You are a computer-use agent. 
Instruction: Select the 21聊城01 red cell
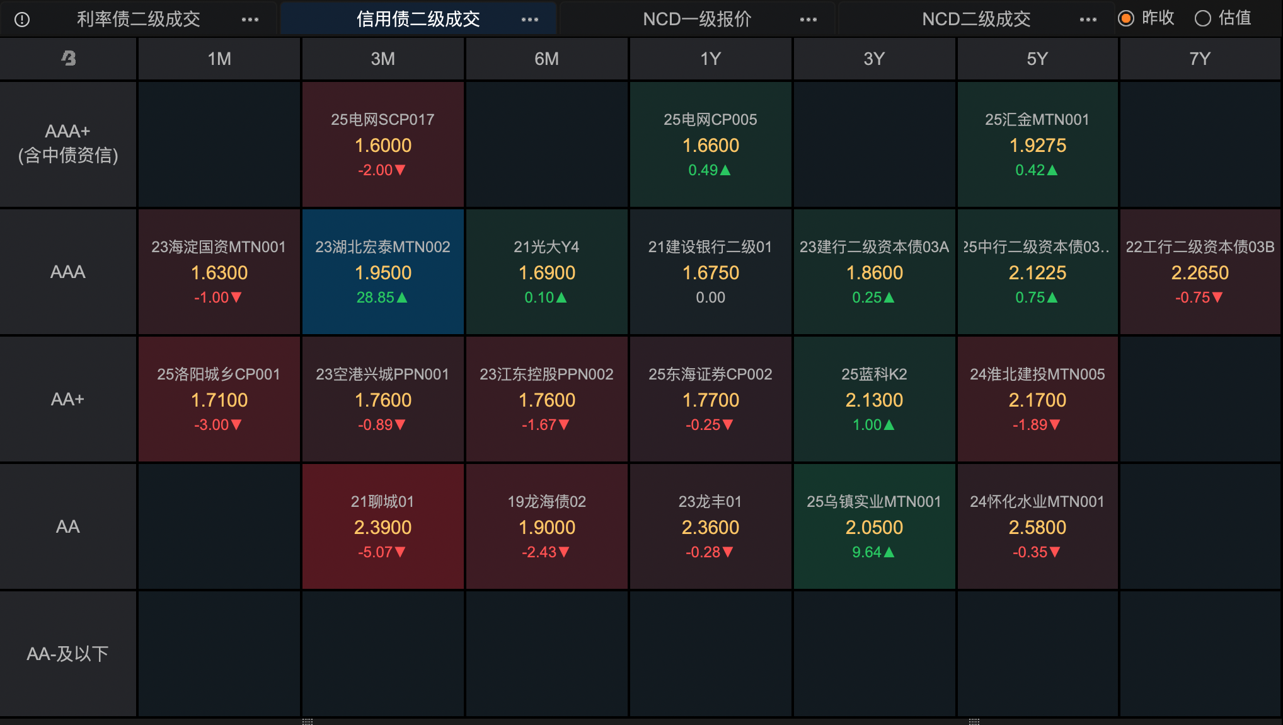[x=383, y=526]
